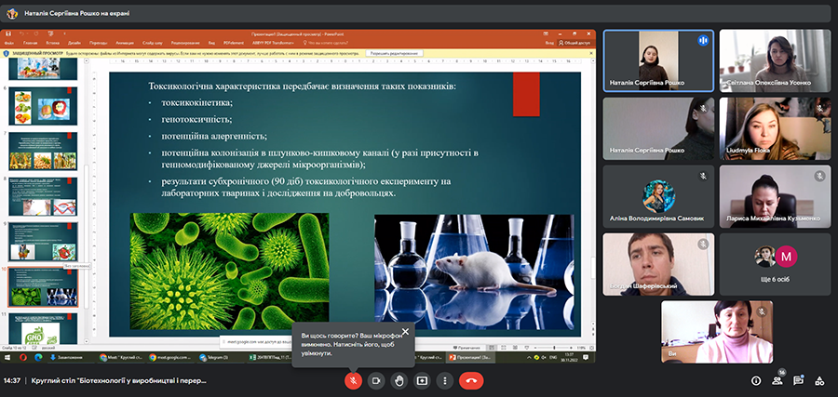Open the Вид ribbon tab
The image size is (838, 397).
tap(211, 43)
